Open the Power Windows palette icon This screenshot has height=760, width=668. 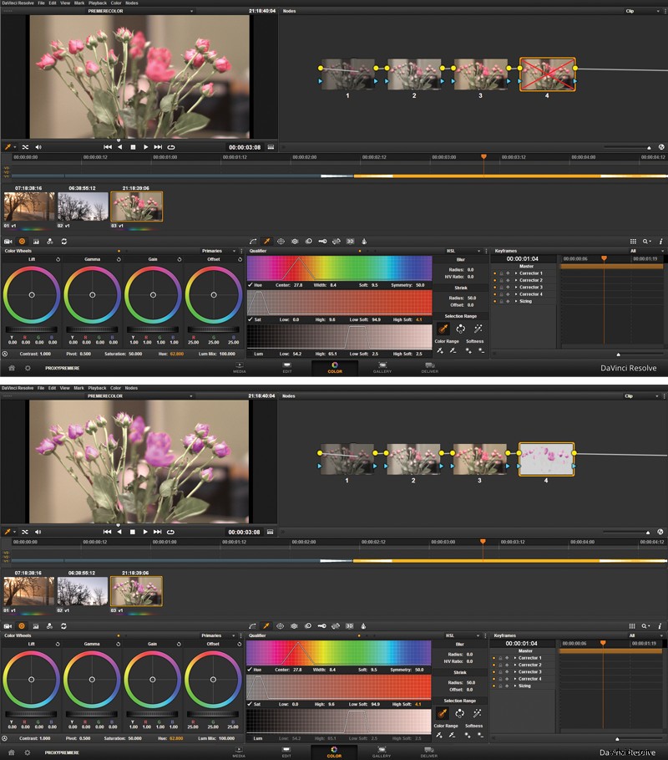(281, 241)
